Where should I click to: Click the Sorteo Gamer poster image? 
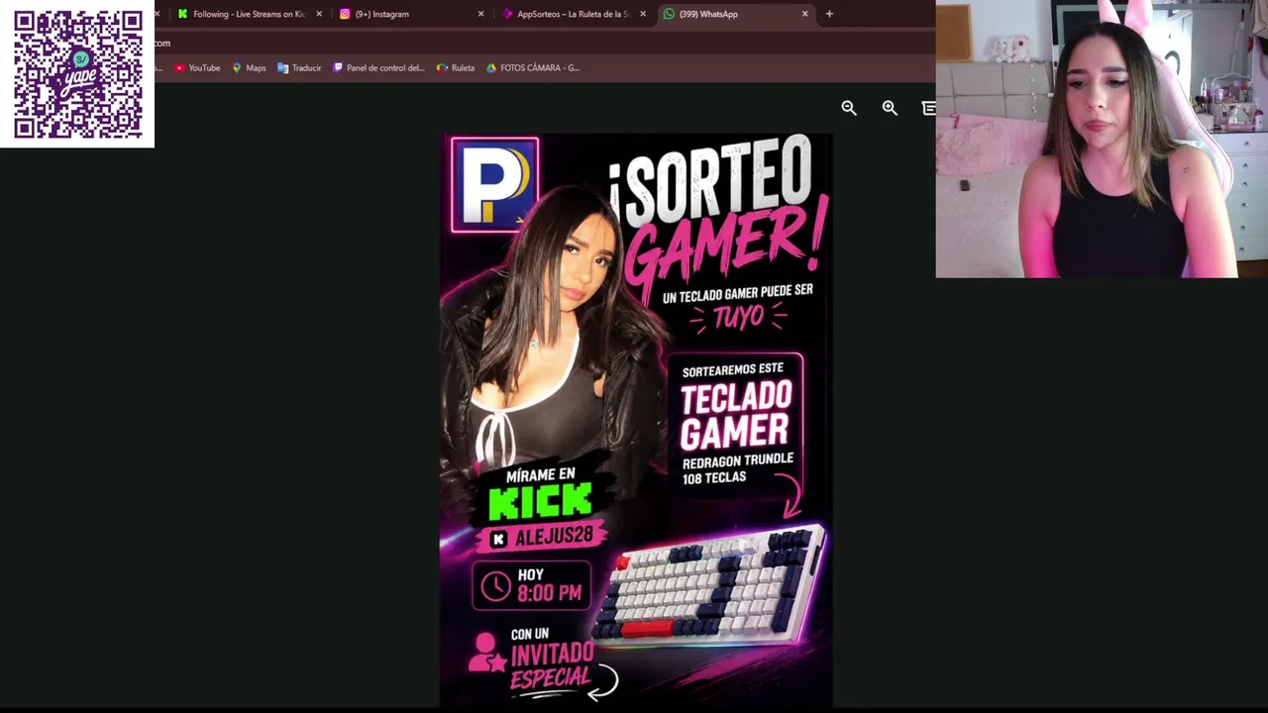pyautogui.click(x=636, y=420)
